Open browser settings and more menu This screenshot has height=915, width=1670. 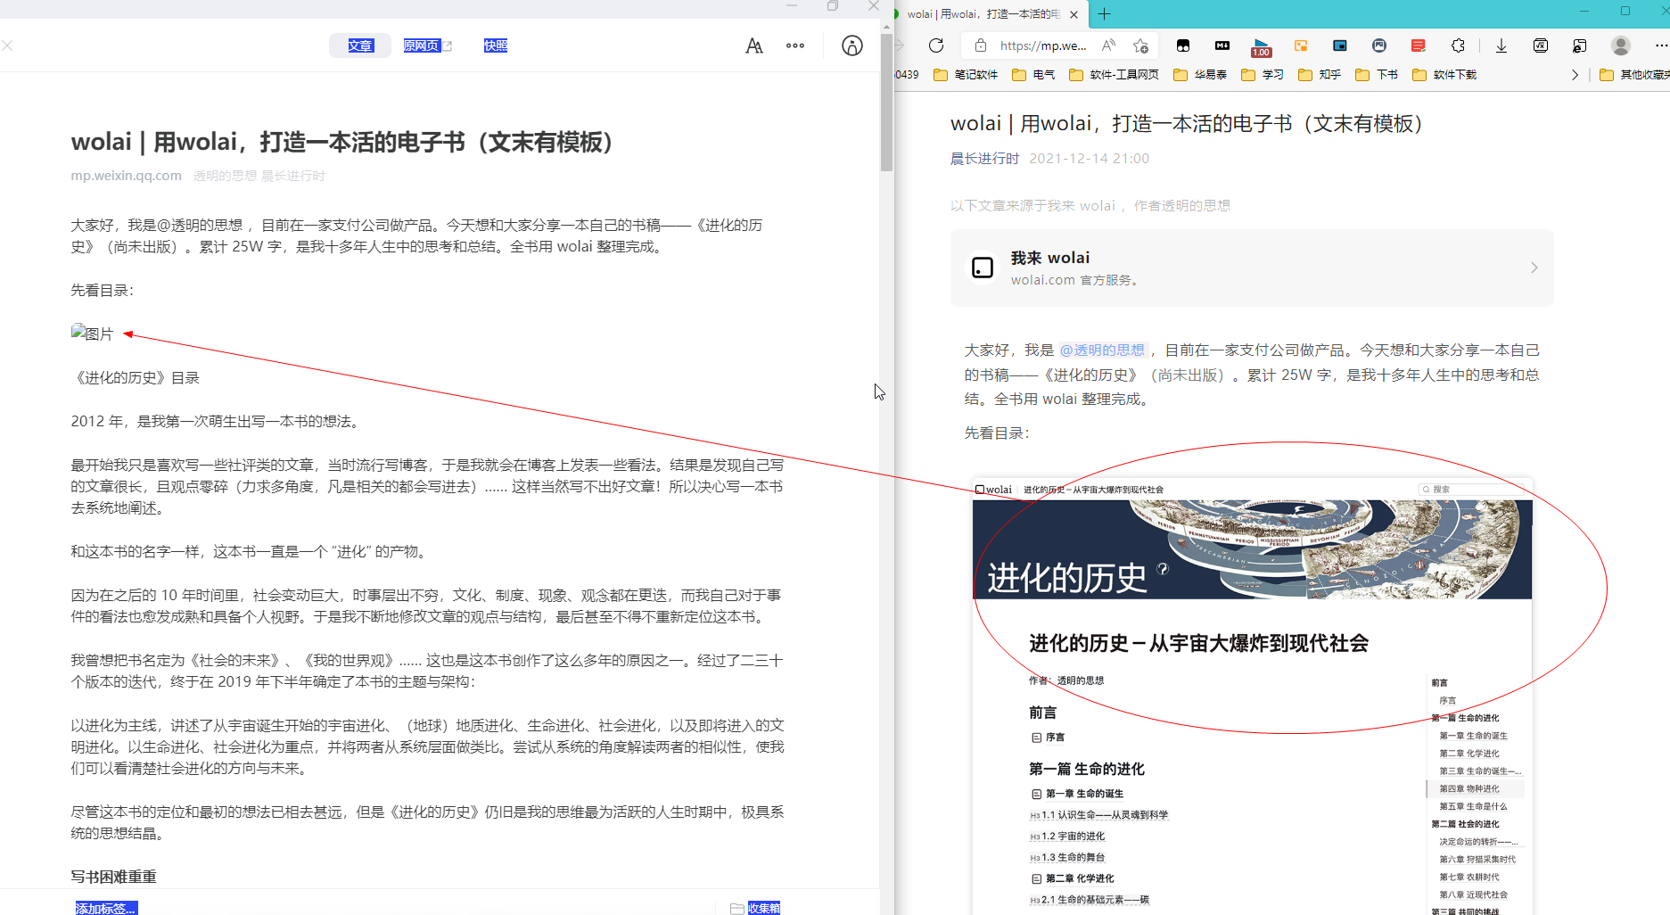pos(1661,45)
